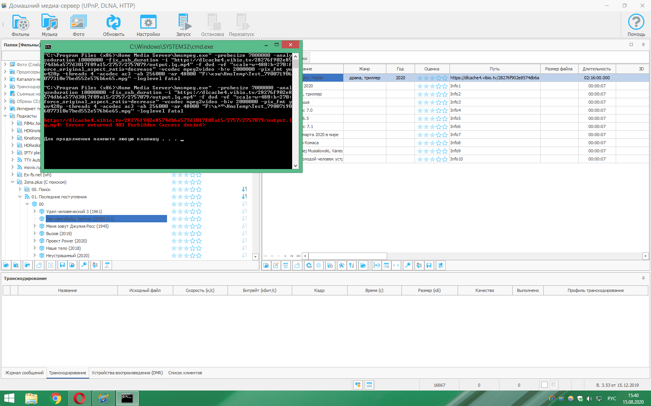651x406 pixels.
Task: Click the cmd window vertical scrollbar down arrow
Action: pos(295,166)
